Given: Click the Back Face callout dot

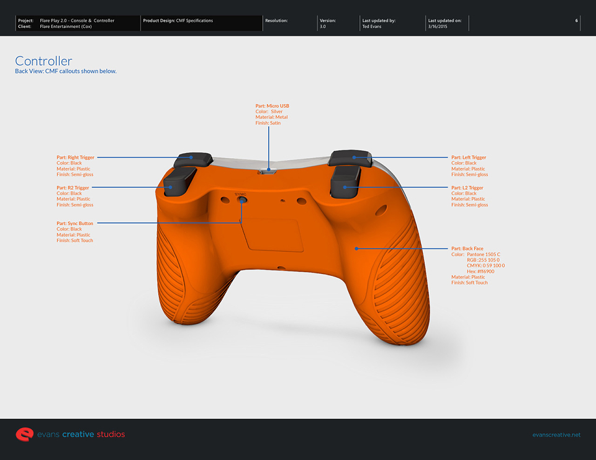Looking at the screenshot, I should (x=356, y=249).
